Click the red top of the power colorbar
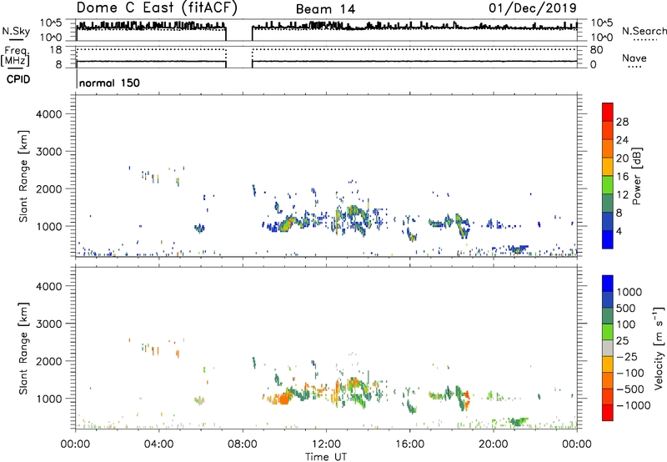This screenshot has height=462, width=667. pyautogui.click(x=608, y=112)
